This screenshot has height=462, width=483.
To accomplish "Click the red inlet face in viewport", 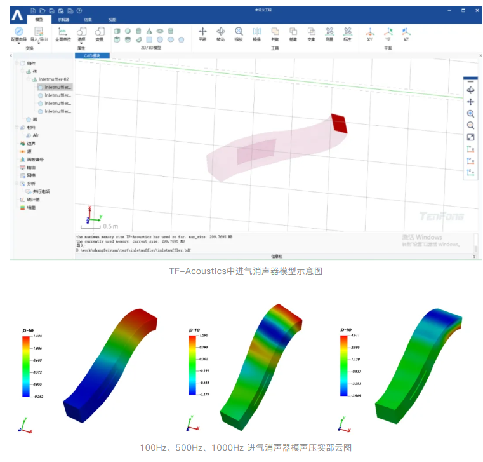I will (339, 123).
